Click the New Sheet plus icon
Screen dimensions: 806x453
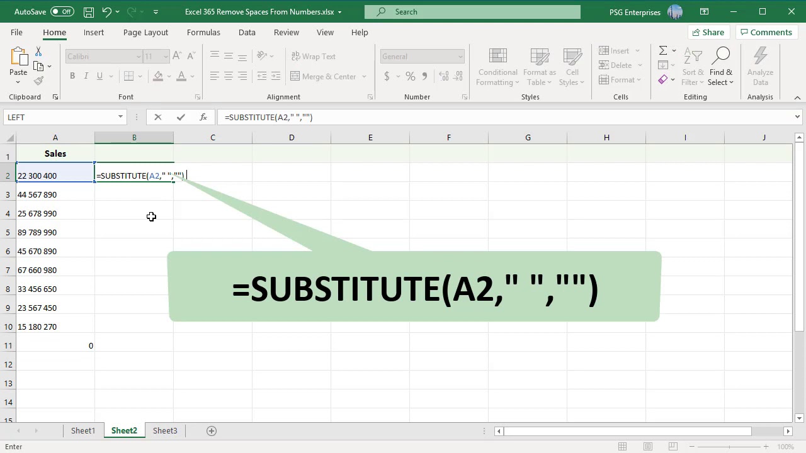tap(212, 431)
